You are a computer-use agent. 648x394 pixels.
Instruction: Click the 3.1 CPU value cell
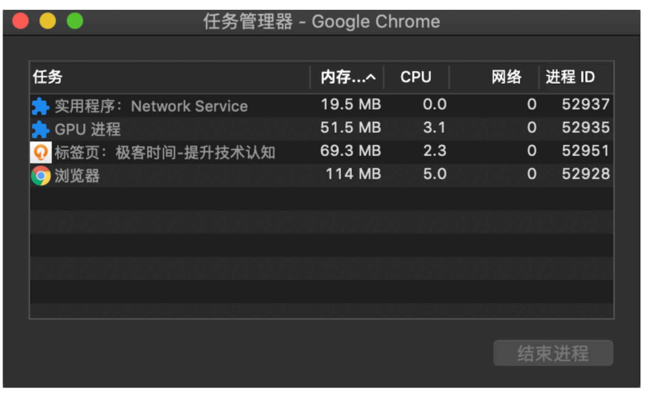pyautogui.click(x=434, y=128)
